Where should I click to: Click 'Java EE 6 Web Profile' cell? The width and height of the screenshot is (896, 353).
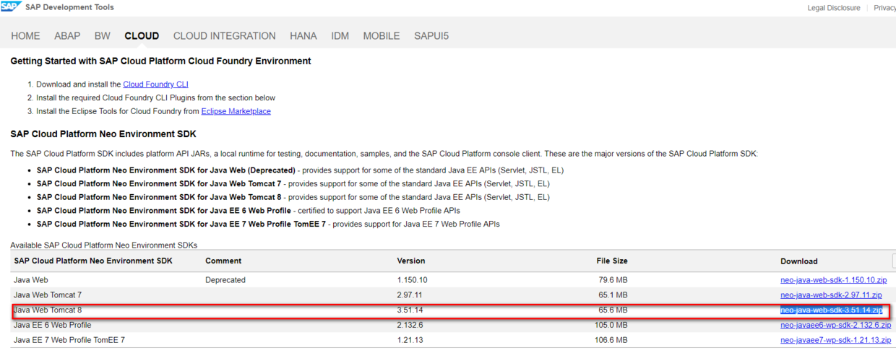click(x=52, y=326)
